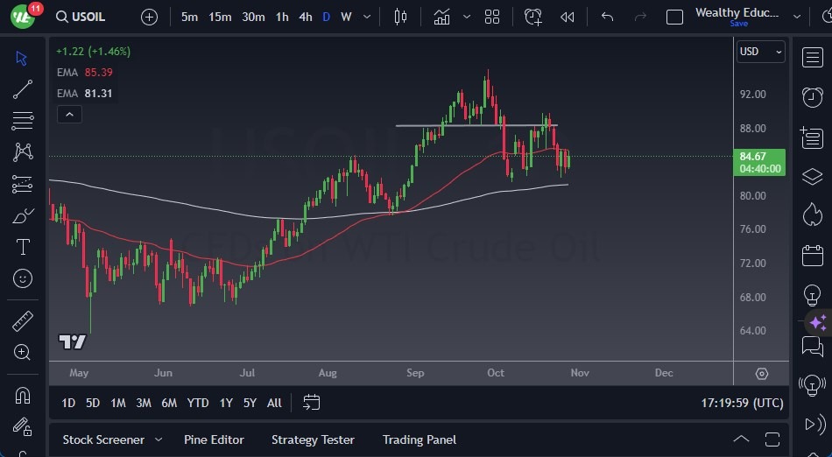The width and height of the screenshot is (832, 457).
Task: Open the USD currency dropdown
Action: coord(761,52)
